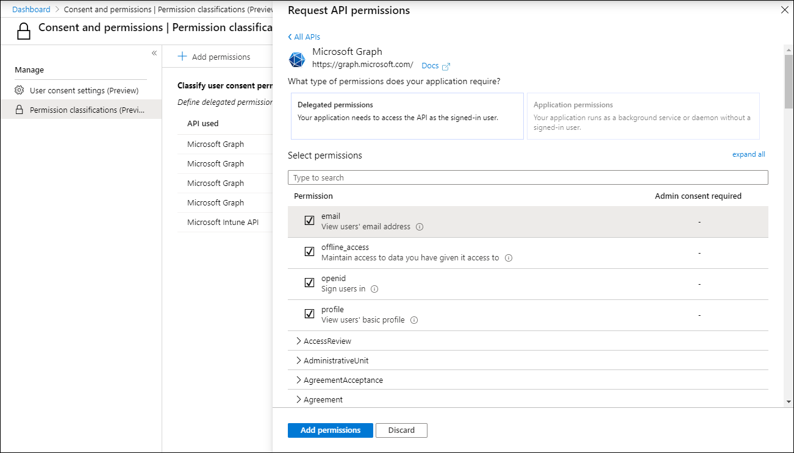Close the Request API permissions panel
This screenshot has width=794, height=453.
(784, 10)
